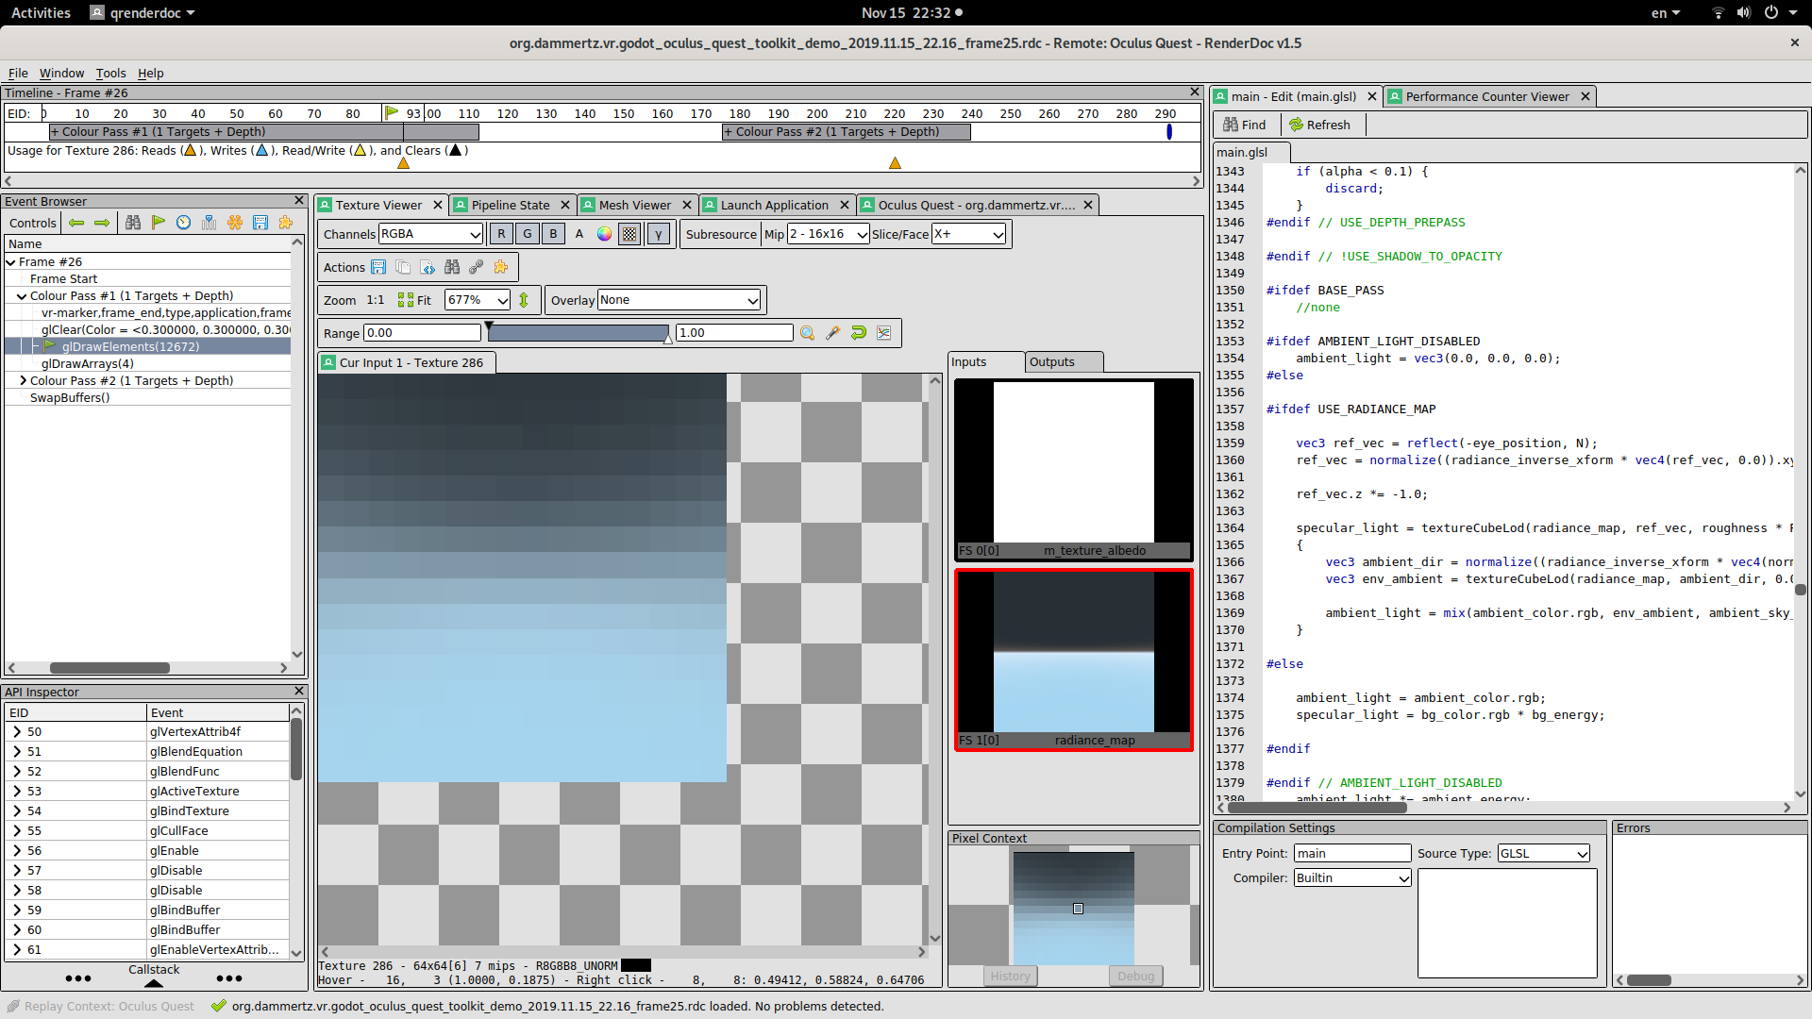Screen dimensions: 1812x1019
Task: Toggle histogram chart icon in Range bar
Action: [x=883, y=333]
